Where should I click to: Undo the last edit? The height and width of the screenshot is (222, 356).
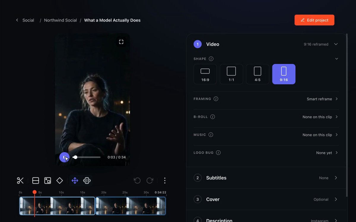(x=137, y=180)
